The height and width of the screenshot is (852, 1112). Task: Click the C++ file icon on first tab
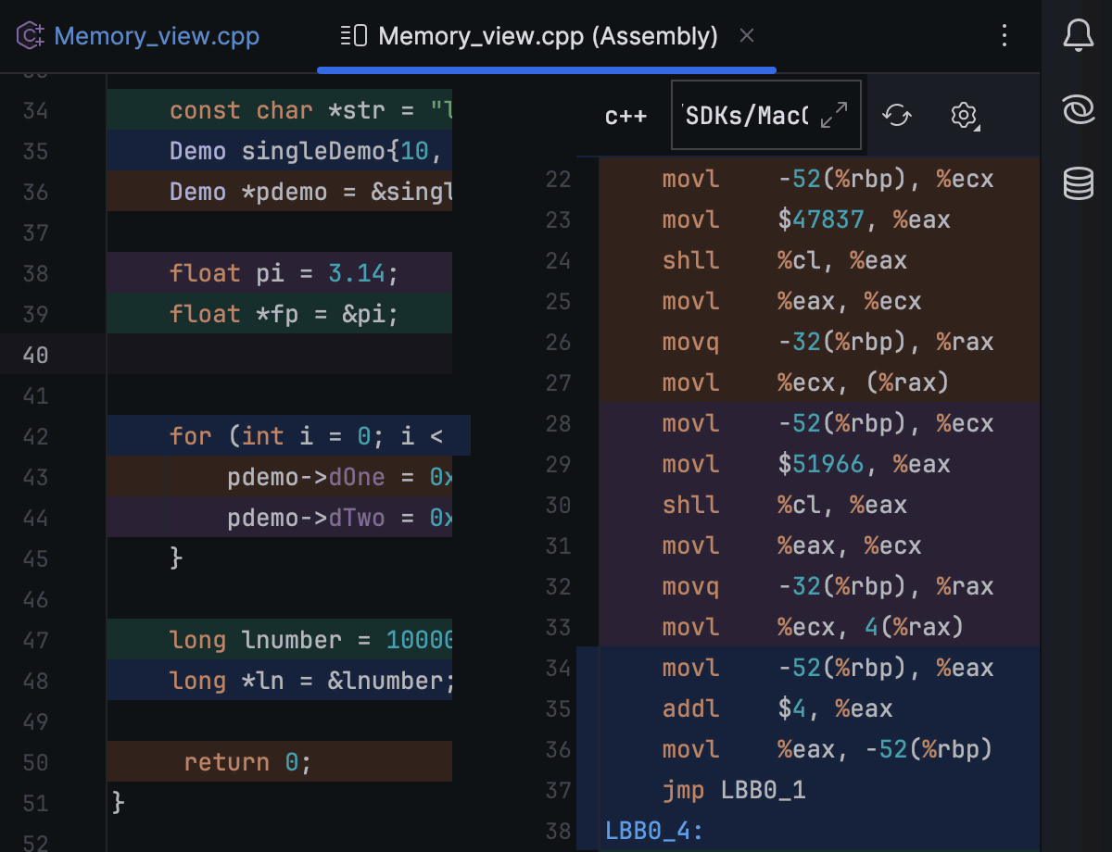tap(31, 36)
